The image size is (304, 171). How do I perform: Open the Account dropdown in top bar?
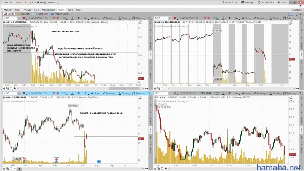[53, 3]
